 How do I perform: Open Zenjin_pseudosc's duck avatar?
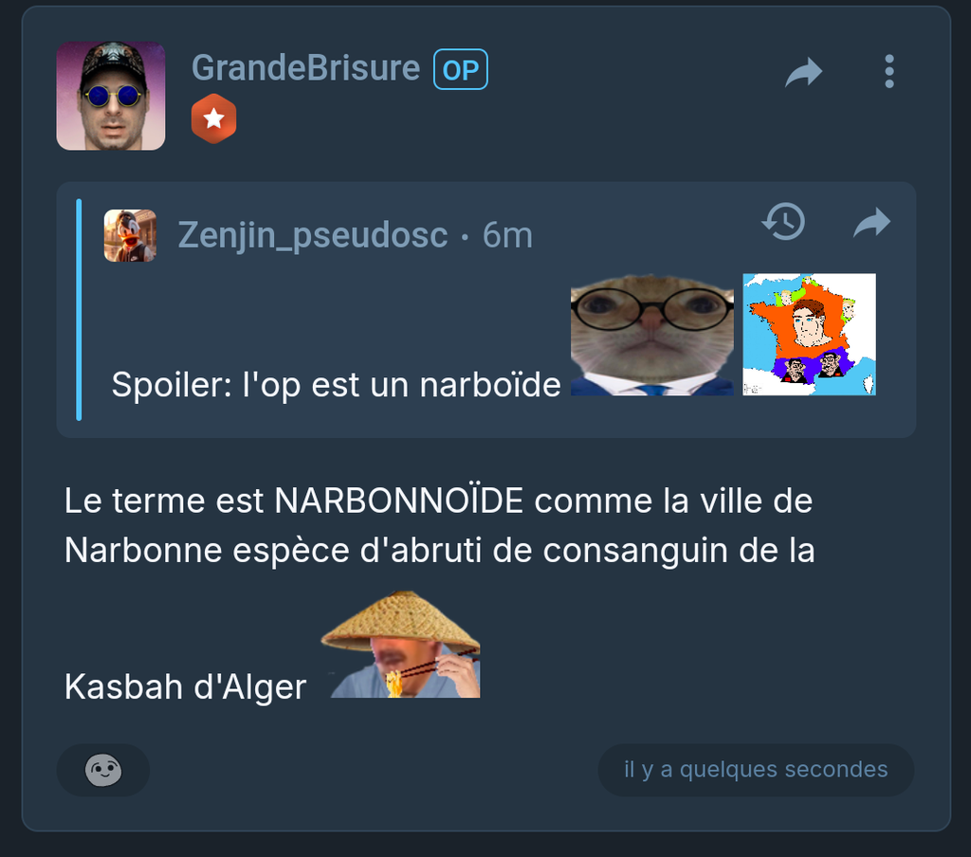pyautogui.click(x=130, y=235)
